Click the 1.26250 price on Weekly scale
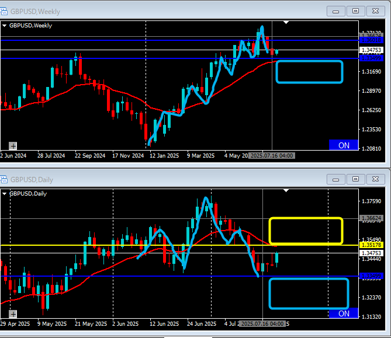Viewport: 391px width, 338px height. point(371,110)
